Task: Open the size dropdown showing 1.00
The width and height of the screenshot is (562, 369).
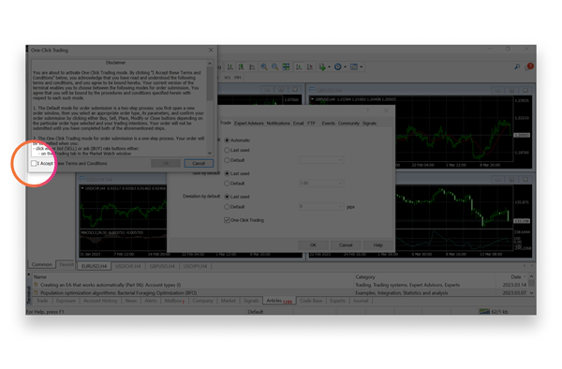Action: pyautogui.click(x=321, y=183)
